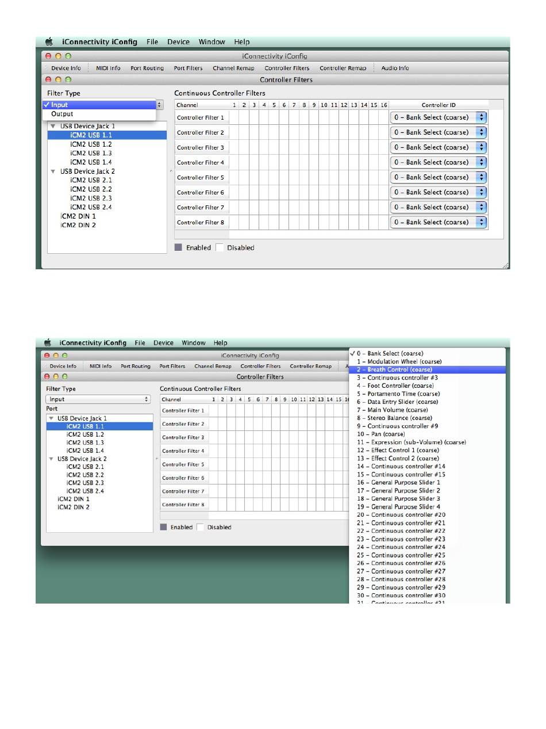This screenshot has height=729, width=546.
Task: Select 25 – Continuous controller #25 in the list
Action: click(x=428, y=555)
